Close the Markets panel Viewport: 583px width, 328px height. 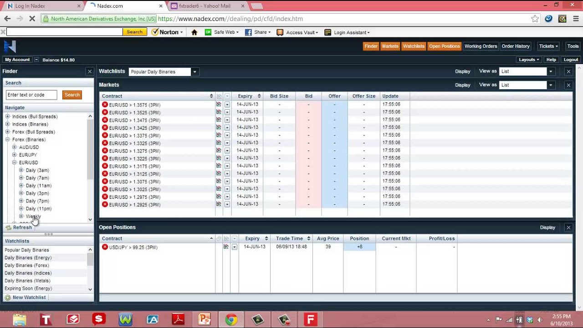pyautogui.click(x=568, y=85)
